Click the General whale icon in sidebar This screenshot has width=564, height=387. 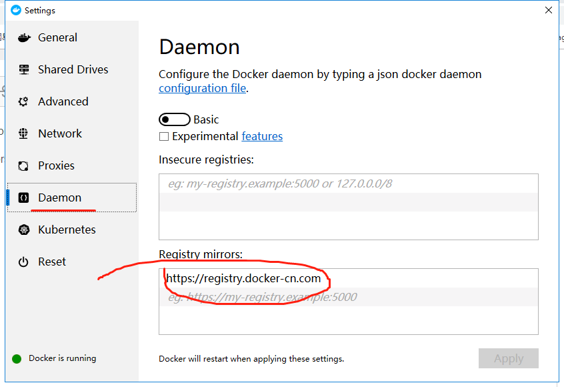pyautogui.click(x=24, y=37)
